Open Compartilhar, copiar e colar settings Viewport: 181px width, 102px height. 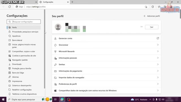click(x=24, y=52)
